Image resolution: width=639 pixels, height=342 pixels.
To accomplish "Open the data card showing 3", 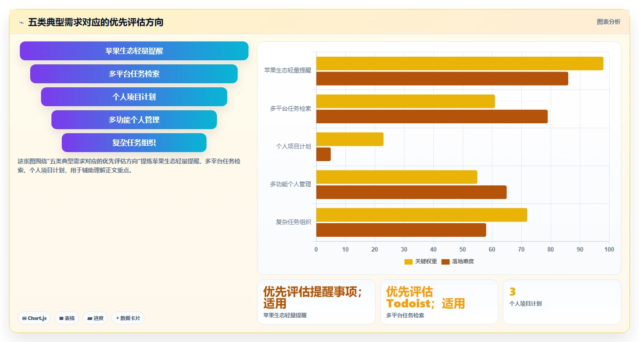I will click(562, 302).
